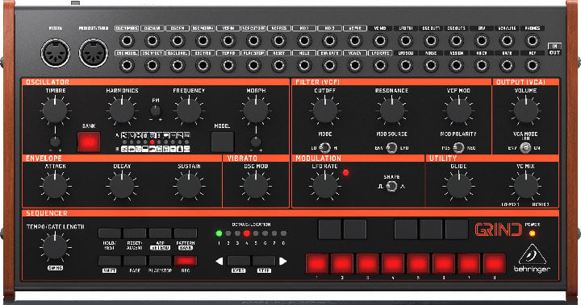This screenshot has height=305, width=581.
Task: Click the red Octave/Location LED 4
Action: [x=247, y=233]
